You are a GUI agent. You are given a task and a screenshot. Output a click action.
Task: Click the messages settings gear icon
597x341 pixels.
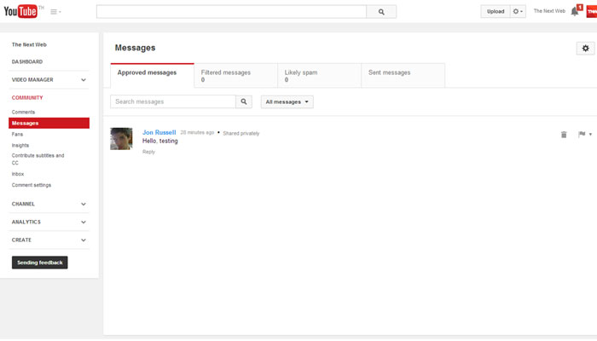click(585, 49)
